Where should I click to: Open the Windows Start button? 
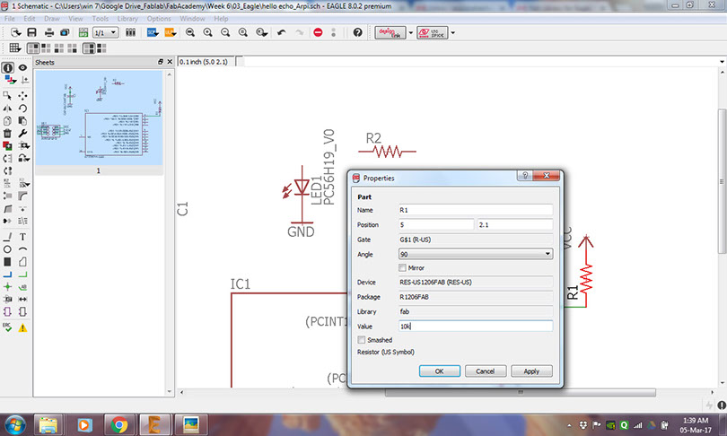click(15, 424)
